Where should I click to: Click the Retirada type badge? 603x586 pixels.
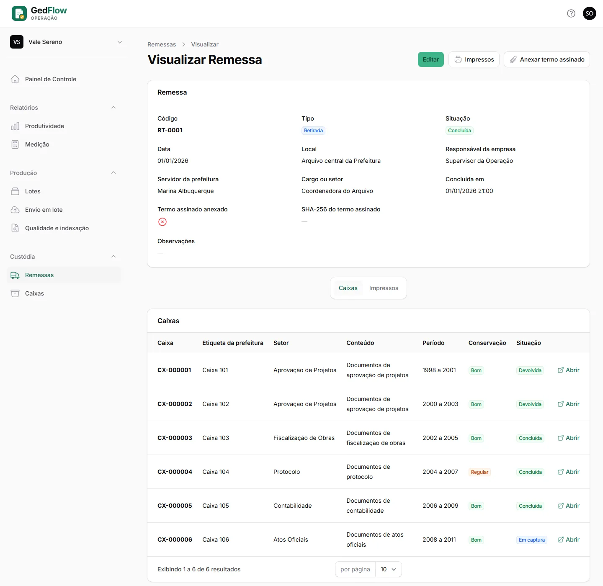point(314,131)
